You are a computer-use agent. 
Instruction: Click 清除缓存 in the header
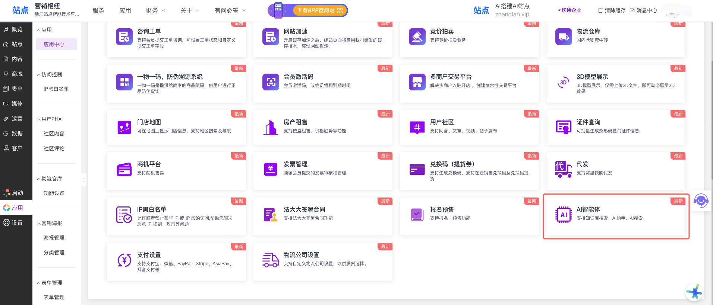pyautogui.click(x=612, y=10)
